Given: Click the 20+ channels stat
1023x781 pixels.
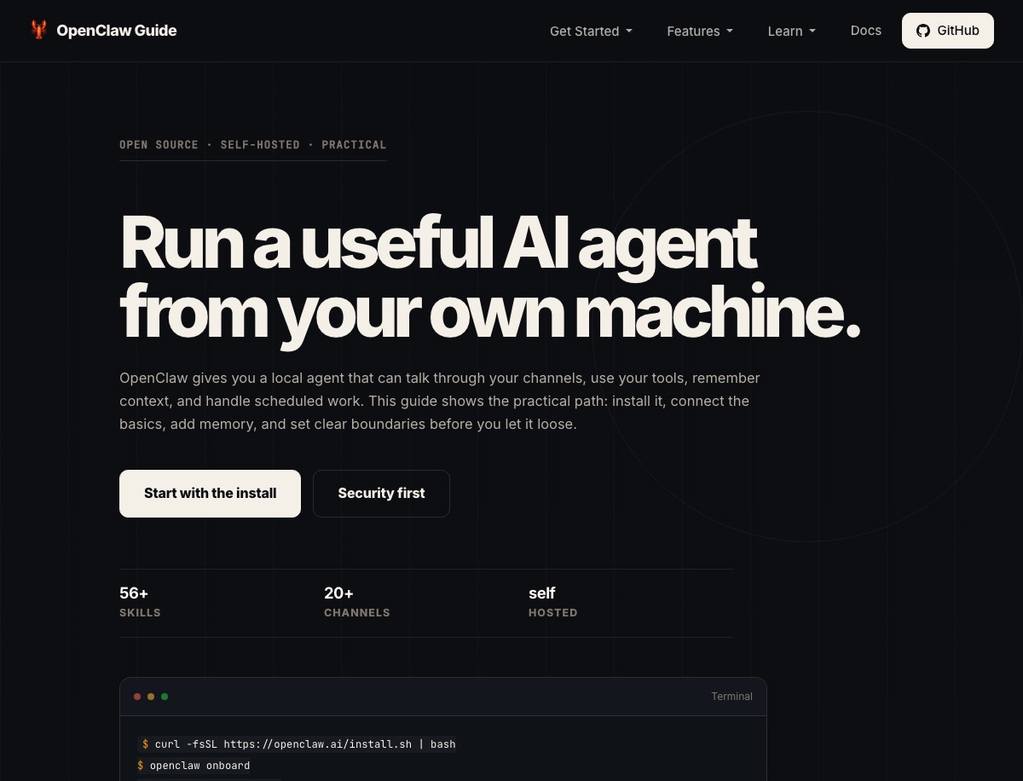Looking at the screenshot, I should 357,602.
